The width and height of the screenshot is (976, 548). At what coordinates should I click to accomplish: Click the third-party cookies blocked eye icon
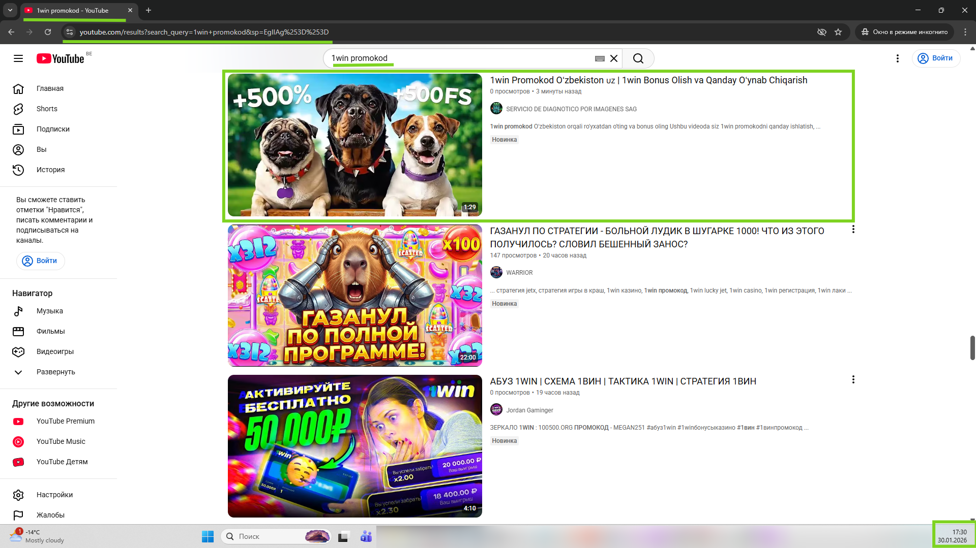click(821, 32)
